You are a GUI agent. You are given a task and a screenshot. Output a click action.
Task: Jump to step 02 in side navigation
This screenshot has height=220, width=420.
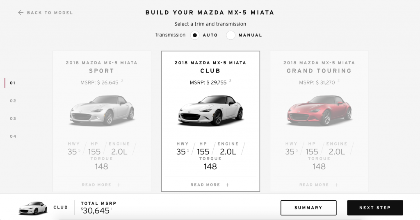(x=13, y=101)
